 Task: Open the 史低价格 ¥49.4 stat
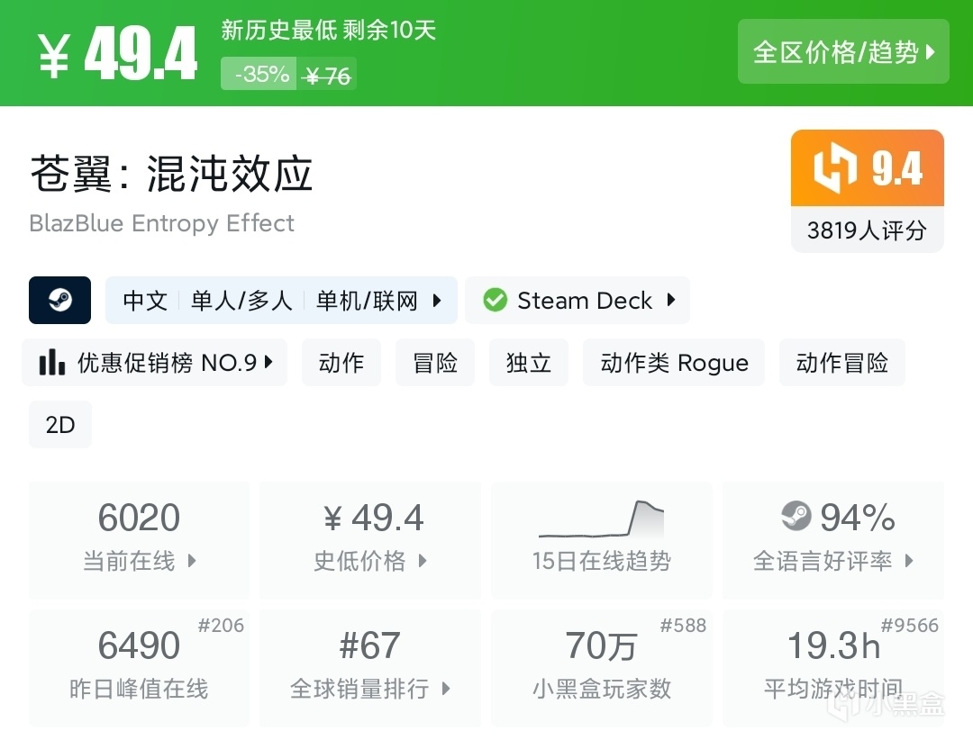370,539
